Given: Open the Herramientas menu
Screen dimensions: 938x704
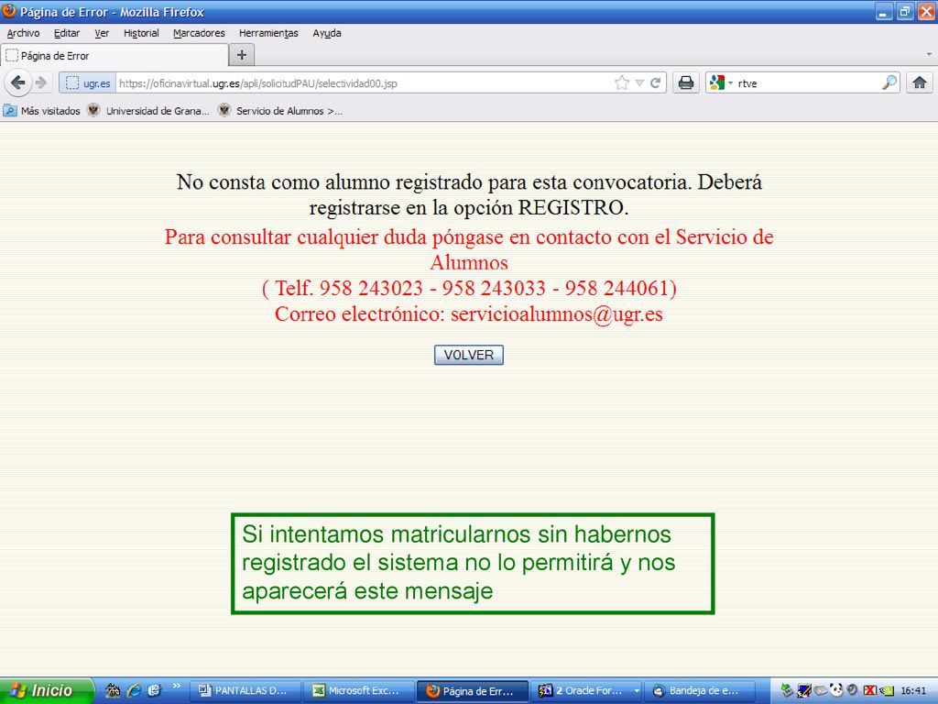Looking at the screenshot, I should pyautogui.click(x=268, y=33).
